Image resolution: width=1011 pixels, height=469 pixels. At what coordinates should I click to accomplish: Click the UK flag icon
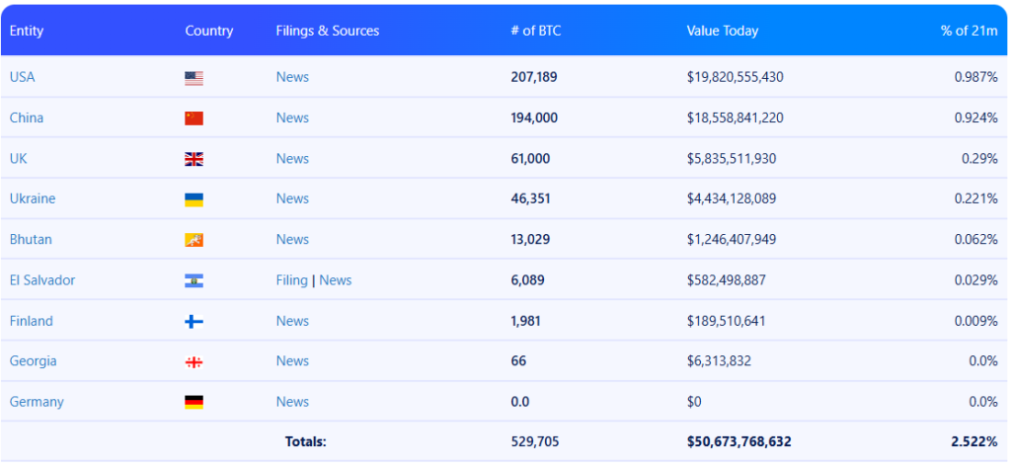(x=194, y=159)
